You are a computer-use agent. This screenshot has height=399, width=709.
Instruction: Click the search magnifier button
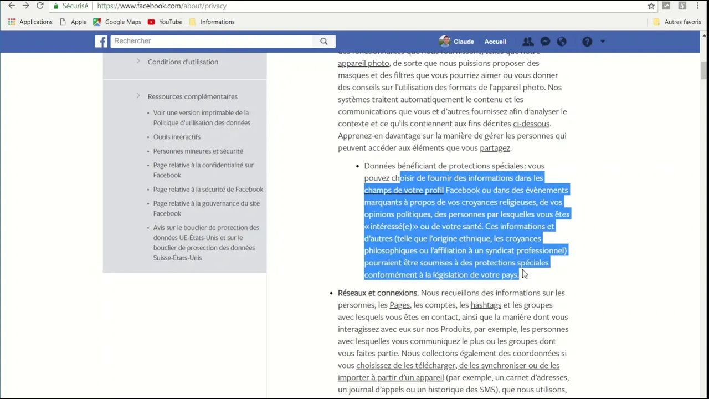coord(324,41)
